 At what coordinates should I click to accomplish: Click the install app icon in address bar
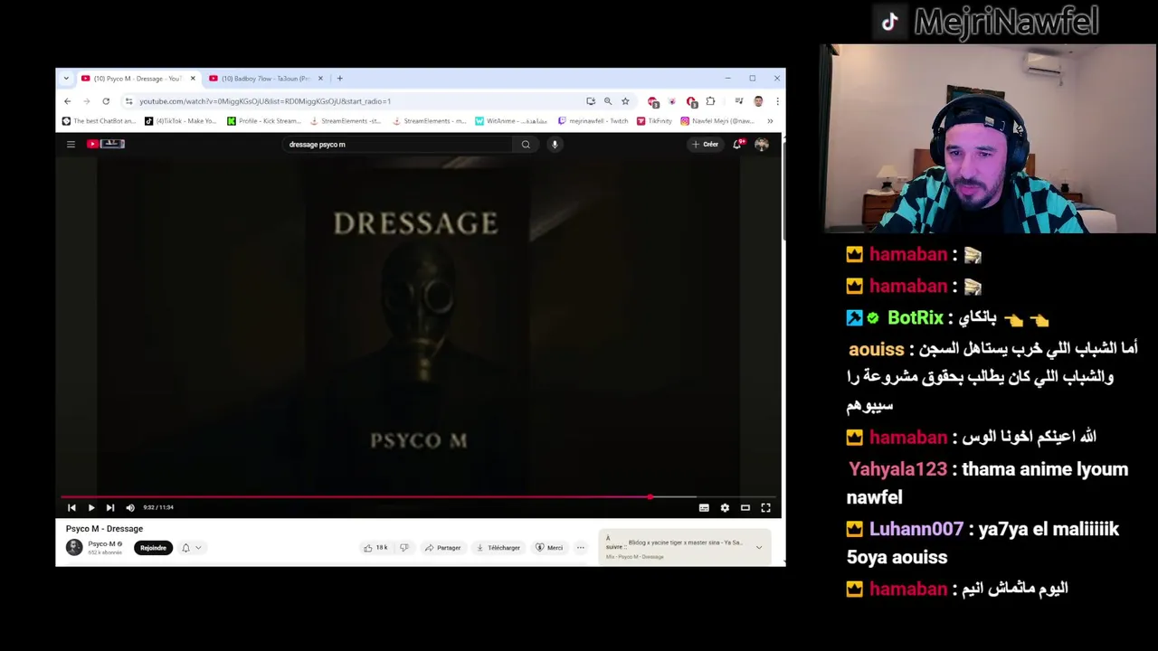591,101
